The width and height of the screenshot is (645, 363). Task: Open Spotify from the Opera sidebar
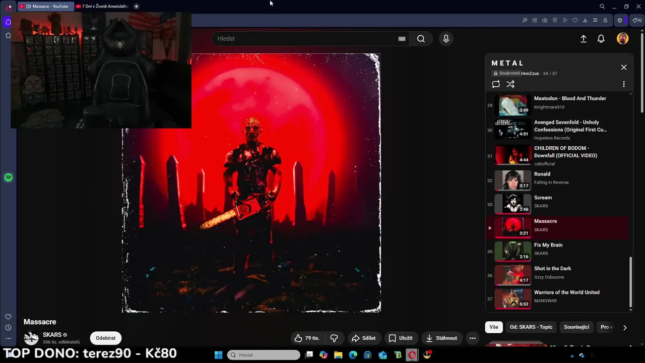8,177
